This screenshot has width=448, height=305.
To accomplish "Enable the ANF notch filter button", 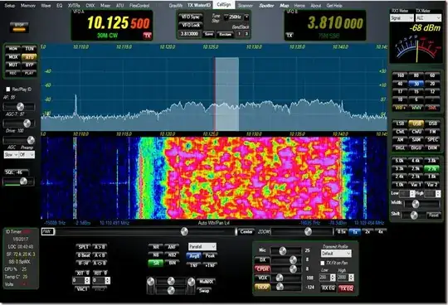I will [172, 247].
